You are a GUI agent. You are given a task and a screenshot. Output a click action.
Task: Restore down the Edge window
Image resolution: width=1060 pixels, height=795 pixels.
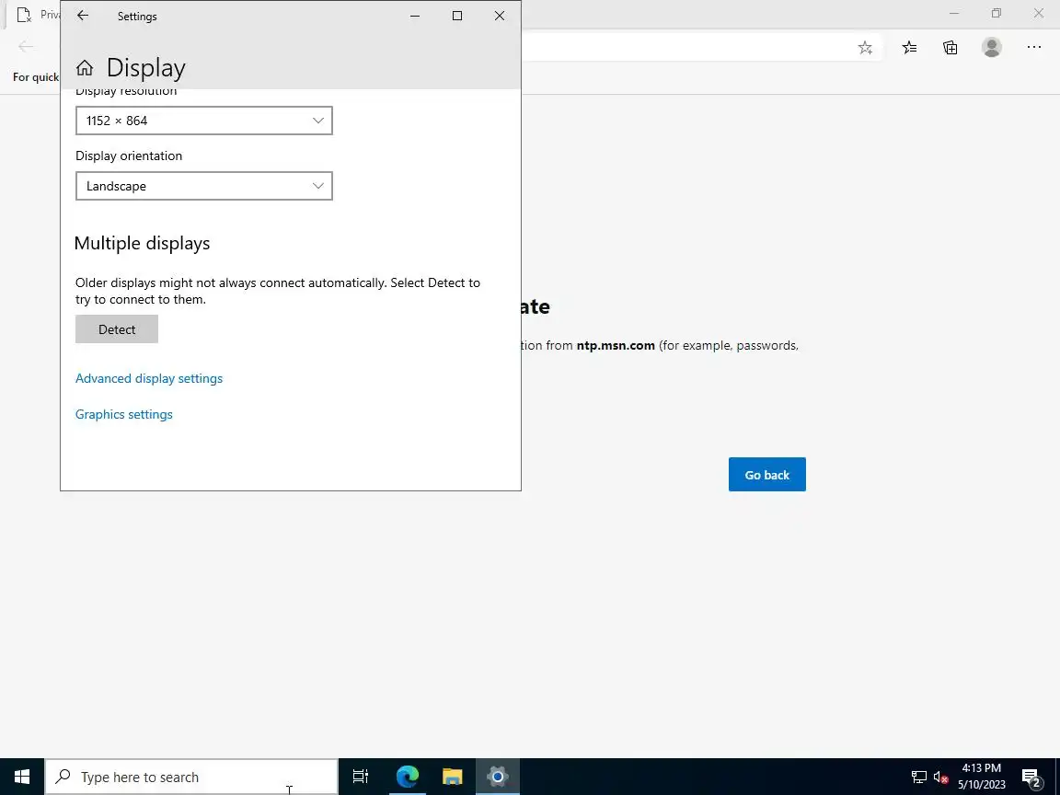click(997, 14)
